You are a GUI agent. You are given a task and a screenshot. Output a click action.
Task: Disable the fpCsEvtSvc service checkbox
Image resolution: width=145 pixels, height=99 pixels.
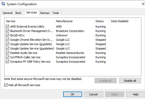pyautogui.click(x=7, y=35)
